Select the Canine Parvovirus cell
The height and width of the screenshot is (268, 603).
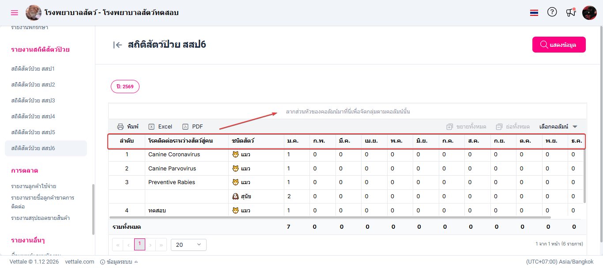(x=187, y=169)
